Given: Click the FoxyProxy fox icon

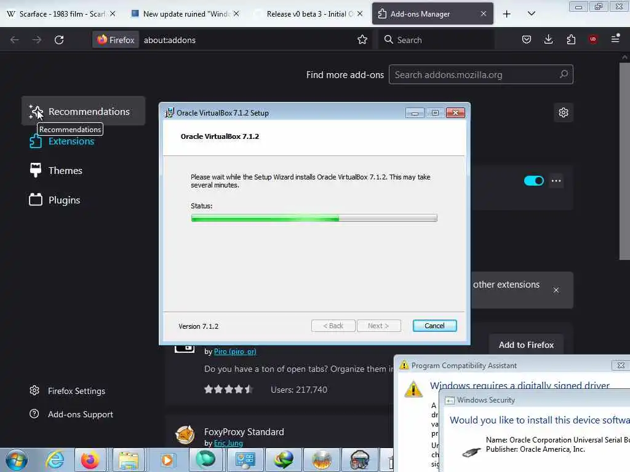Looking at the screenshot, I should [185, 435].
